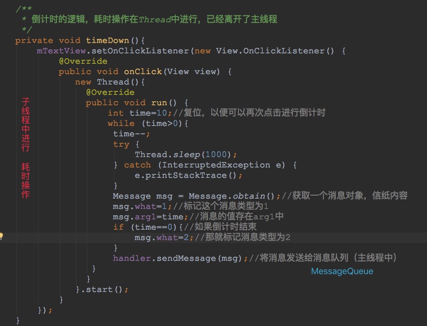Click the 'msg.what=1;' statement
Image resolution: width=427 pixels, height=326 pixels.
tap(142, 206)
